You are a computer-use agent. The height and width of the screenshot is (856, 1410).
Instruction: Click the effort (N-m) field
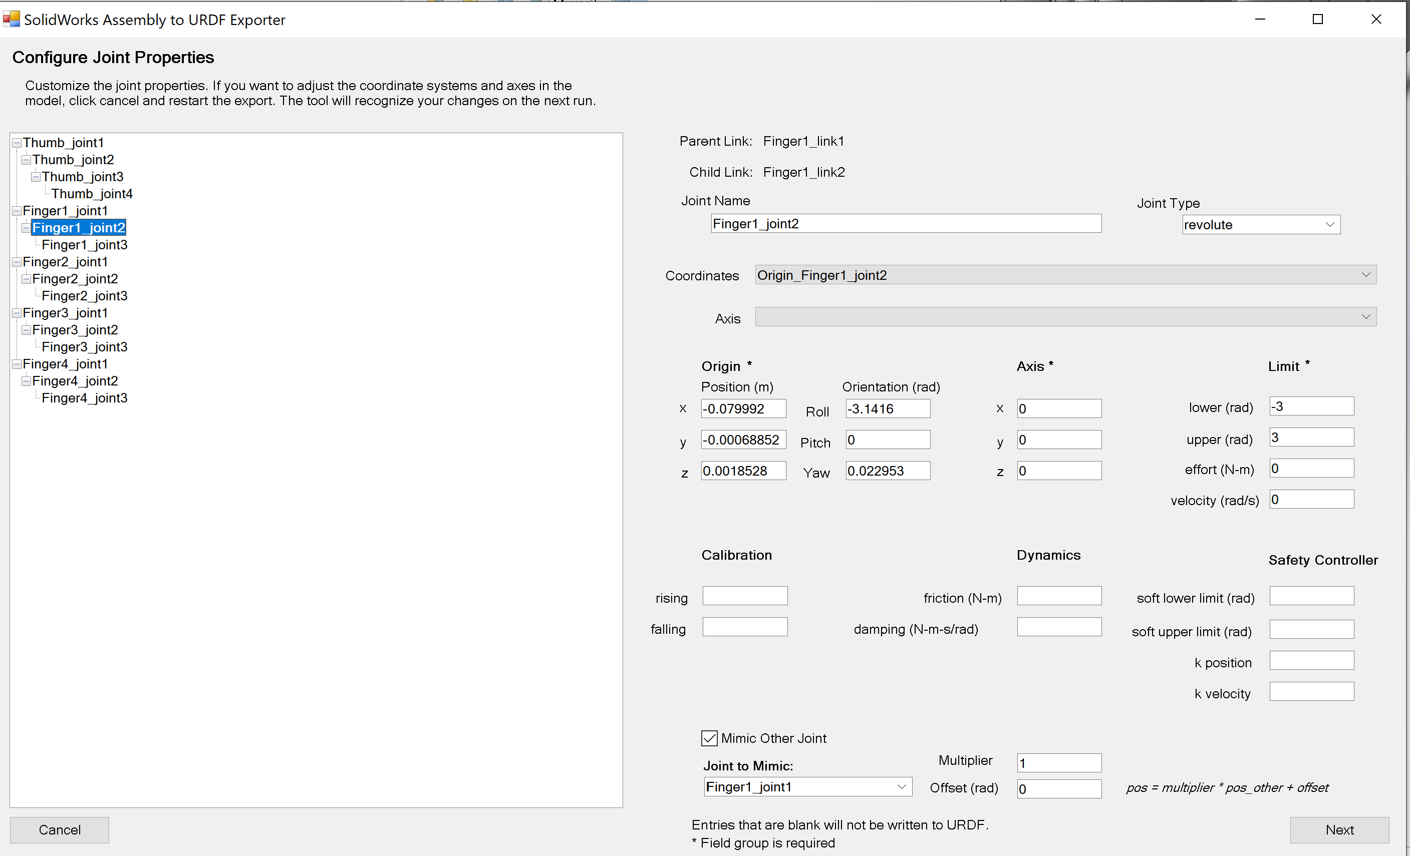pos(1311,469)
